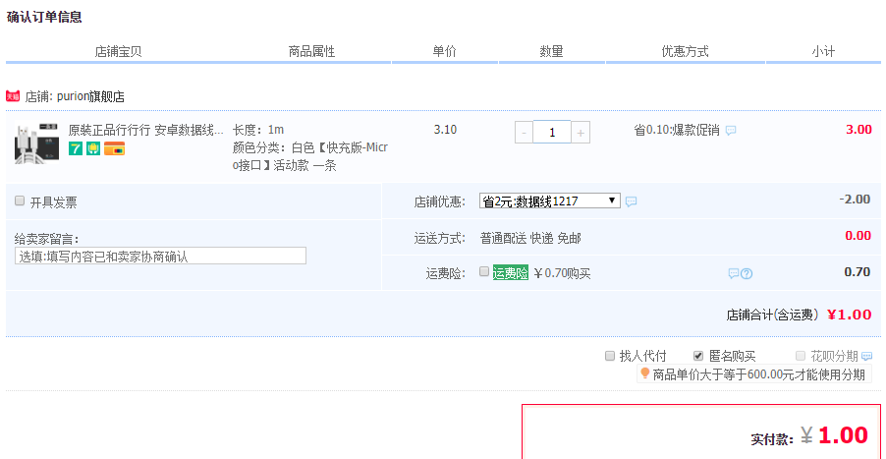Click the 商品单价大于等于600.00元 installment notice
The width and height of the screenshot is (886, 459).
click(x=759, y=374)
